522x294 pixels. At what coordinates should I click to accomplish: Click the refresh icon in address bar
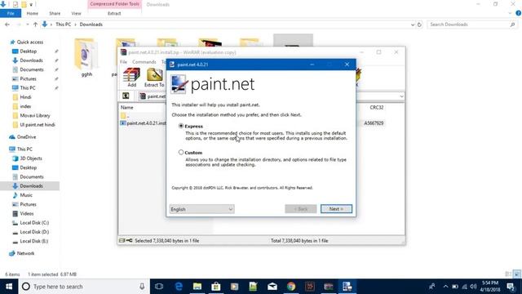click(419, 24)
